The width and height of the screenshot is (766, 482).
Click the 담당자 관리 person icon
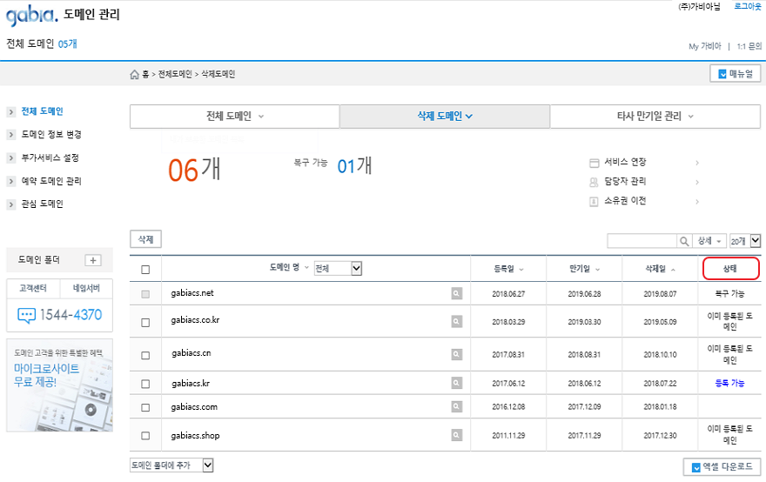coord(594,182)
